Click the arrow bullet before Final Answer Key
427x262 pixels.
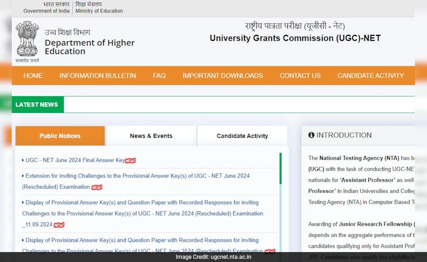(23, 160)
